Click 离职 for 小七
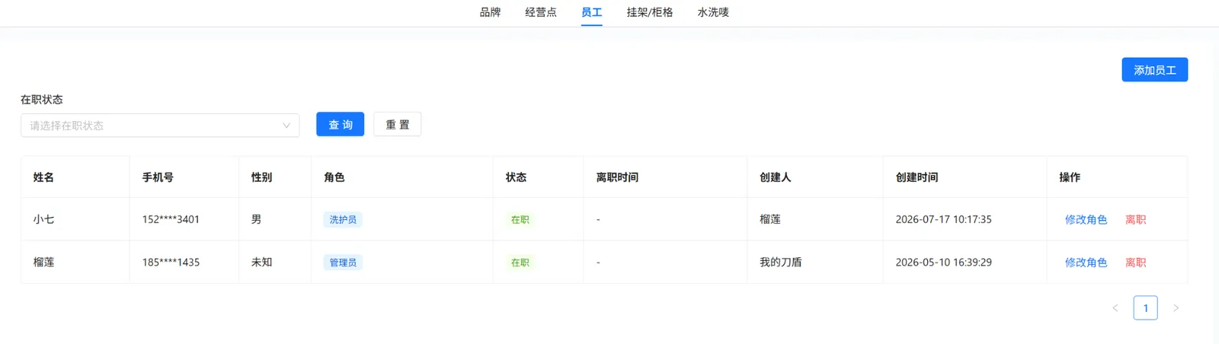Viewport: 1219px width, 344px height. (x=1135, y=219)
